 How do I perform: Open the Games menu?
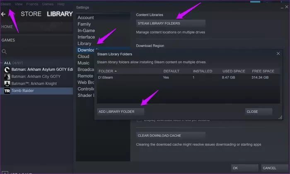coord(48,4)
